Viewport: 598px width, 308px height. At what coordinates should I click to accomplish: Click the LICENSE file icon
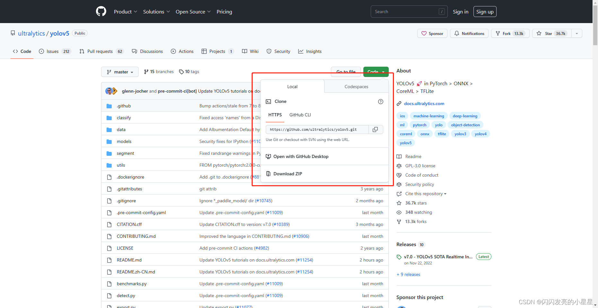pyautogui.click(x=109, y=248)
